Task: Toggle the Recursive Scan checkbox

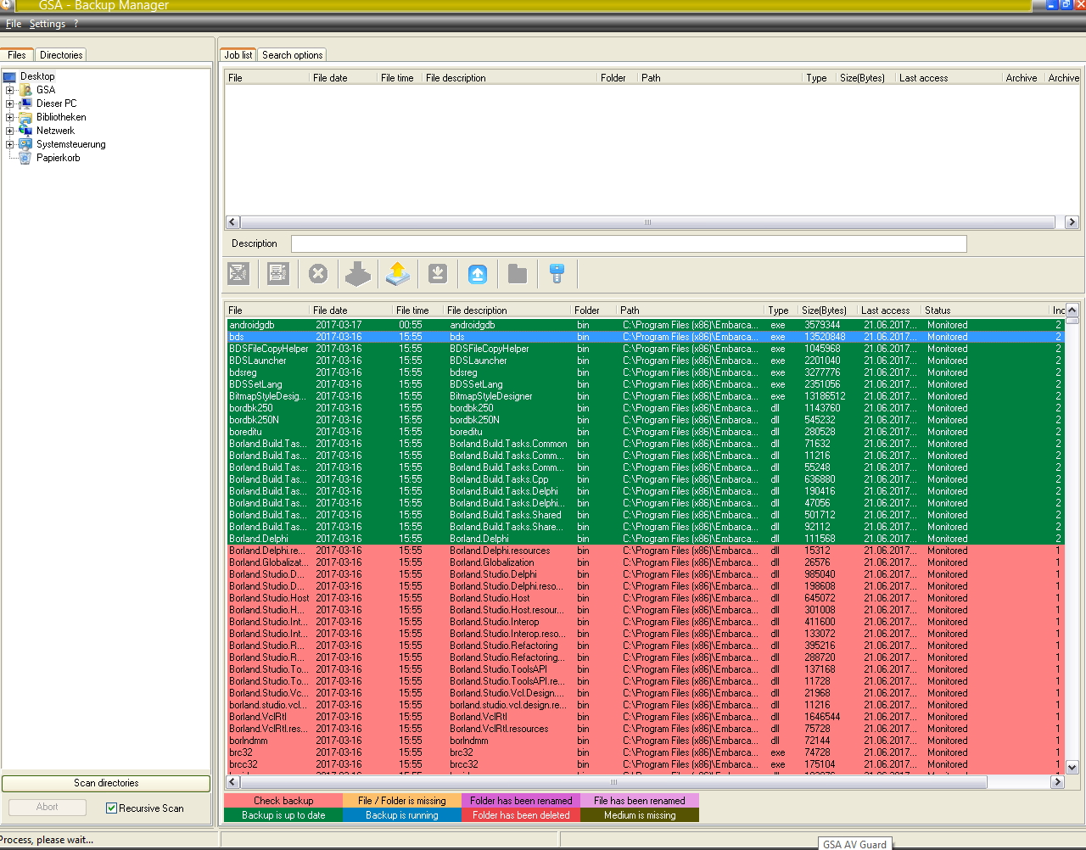Action: (x=111, y=808)
